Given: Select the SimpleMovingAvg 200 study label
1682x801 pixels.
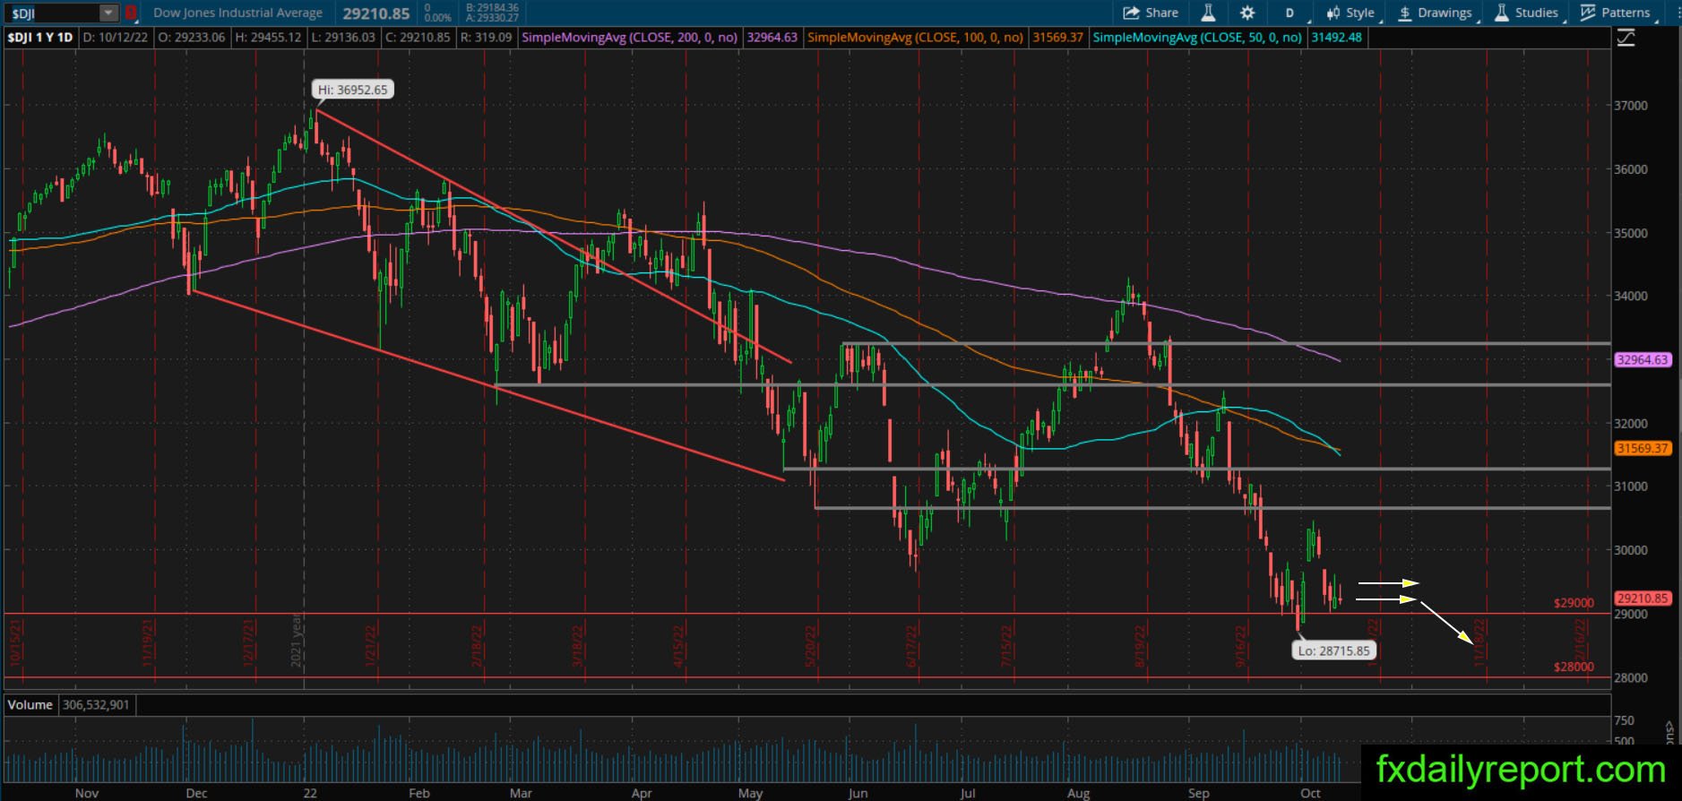Looking at the screenshot, I should (630, 38).
